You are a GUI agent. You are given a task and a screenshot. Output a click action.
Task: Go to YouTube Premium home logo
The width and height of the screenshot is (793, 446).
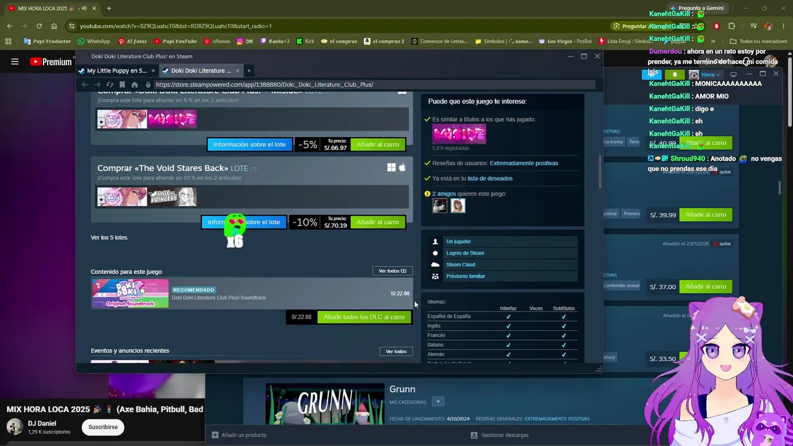click(x=51, y=62)
